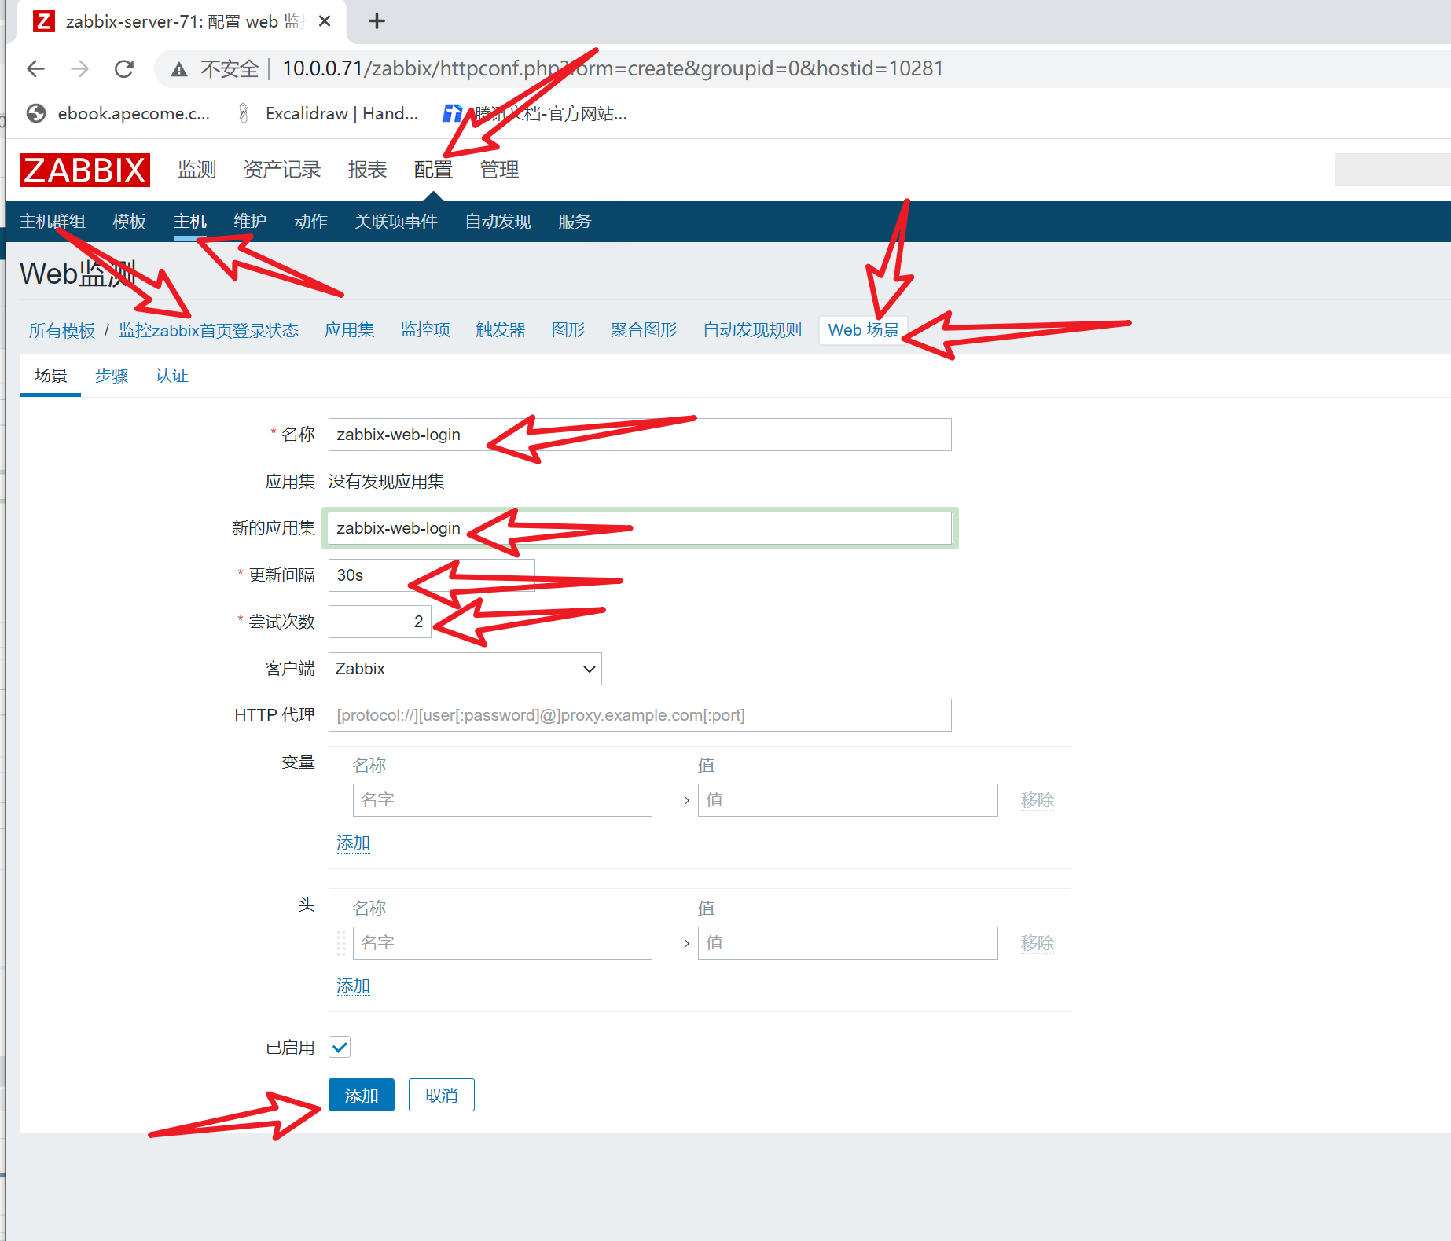Open the 腾讯文档 bookmark
Viewport: 1451px width, 1241px height.
(x=534, y=113)
